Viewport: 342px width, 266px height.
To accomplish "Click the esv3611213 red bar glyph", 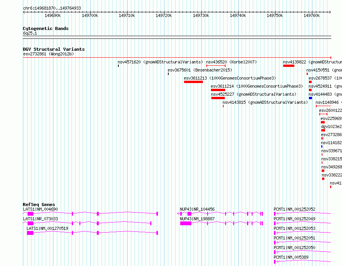I will (193, 82).
